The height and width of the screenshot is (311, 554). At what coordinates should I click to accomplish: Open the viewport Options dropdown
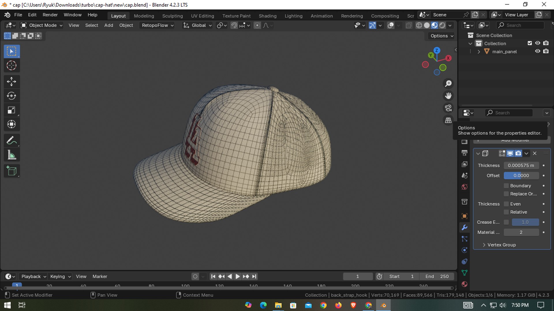(x=441, y=36)
